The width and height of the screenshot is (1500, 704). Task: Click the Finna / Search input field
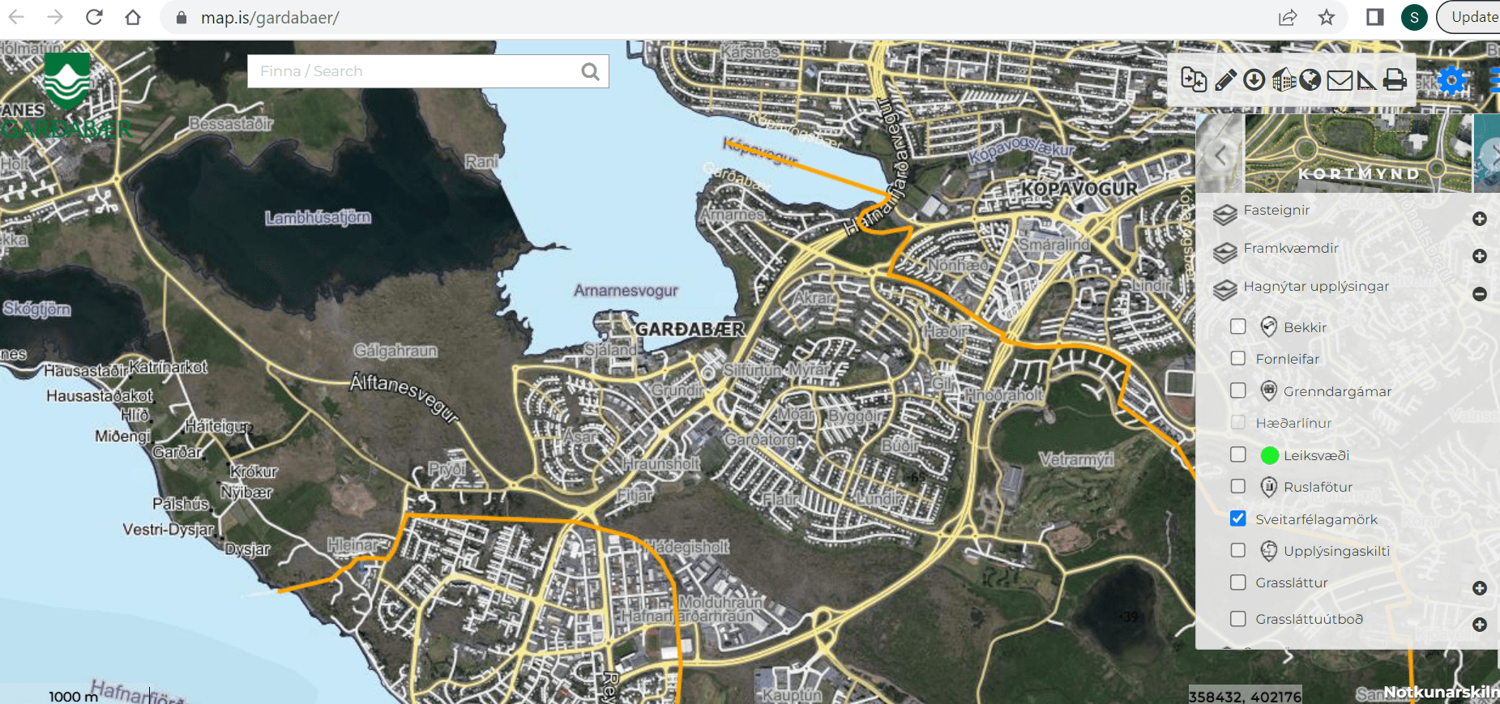pos(413,71)
